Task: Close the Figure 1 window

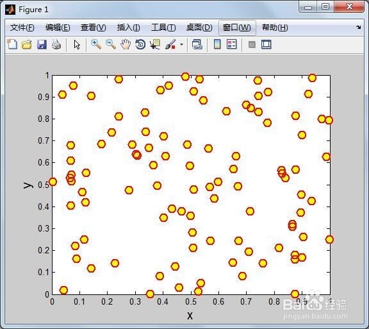Action: pos(349,6)
